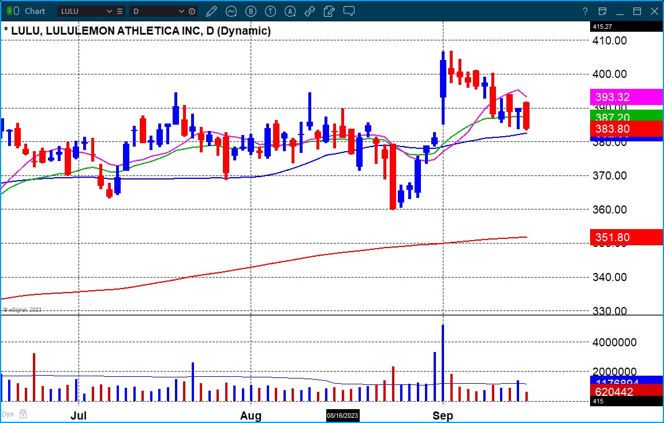Click the LULU Lululemon Athletica chart title
Image resolution: width=664 pixels, height=423 pixels.
pos(137,31)
